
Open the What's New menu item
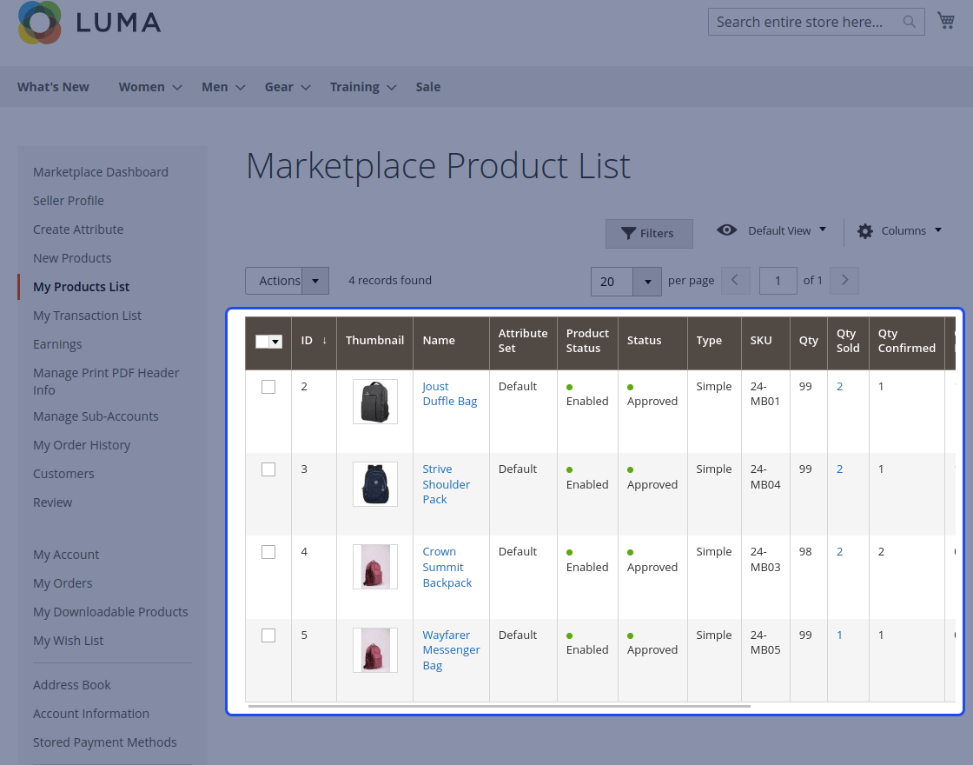(53, 87)
